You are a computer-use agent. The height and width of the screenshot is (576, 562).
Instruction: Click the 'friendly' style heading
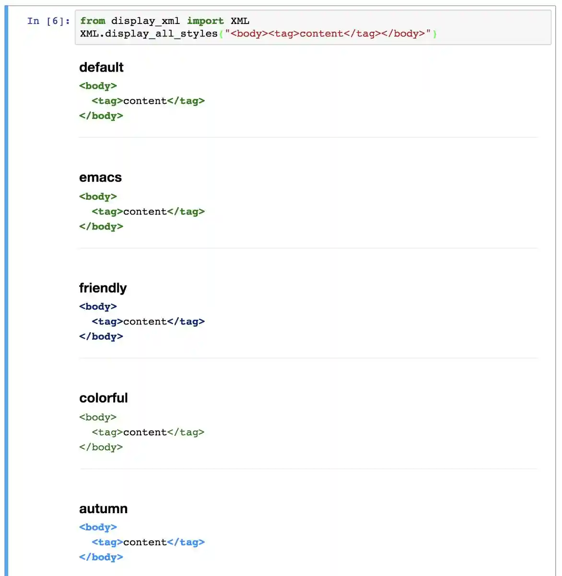(x=103, y=288)
